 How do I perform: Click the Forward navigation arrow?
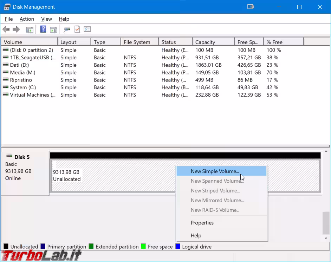(x=16, y=29)
